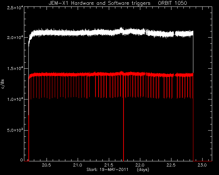Image resolution: width=219 pixels, height=175 pixels.
Task: Click the 21.0 x-axis tick label
Action: [x=78, y=165]
